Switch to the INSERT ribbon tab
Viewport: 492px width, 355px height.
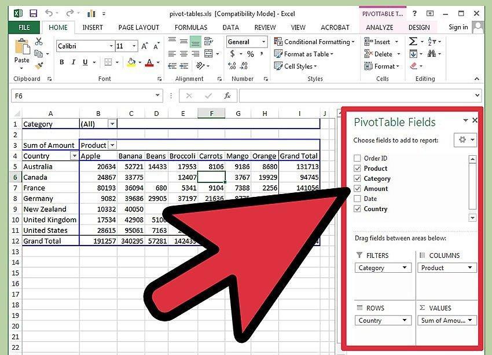coord(93,27)
